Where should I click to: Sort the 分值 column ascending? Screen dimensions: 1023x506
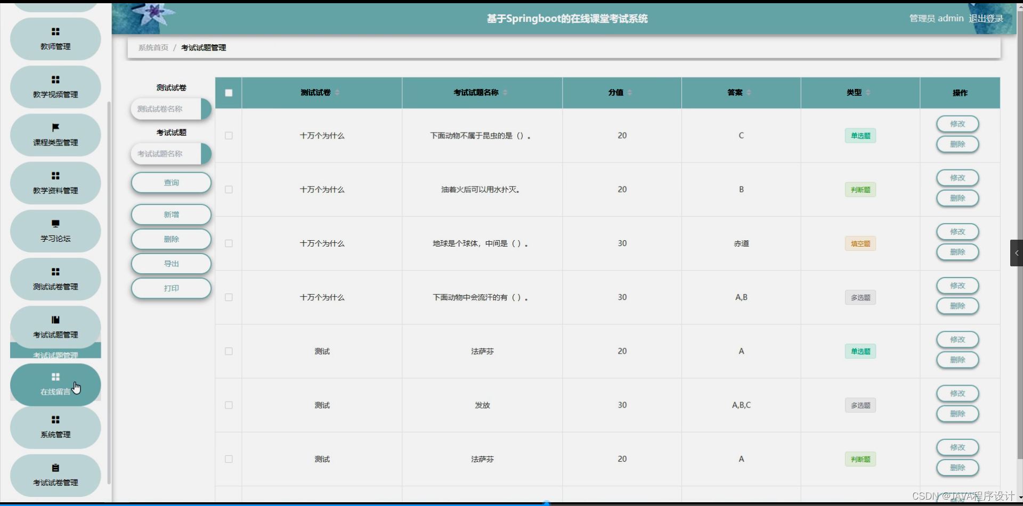[x=630, y=90]
